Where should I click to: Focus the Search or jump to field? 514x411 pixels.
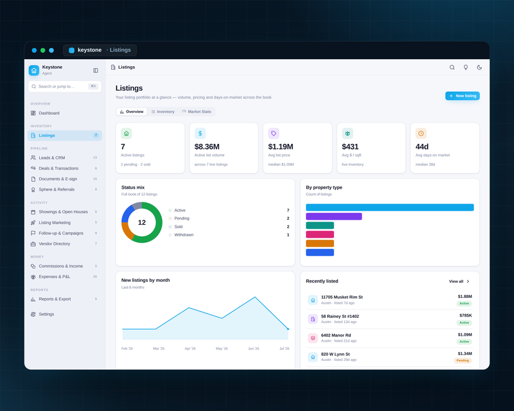click(65, 87)
